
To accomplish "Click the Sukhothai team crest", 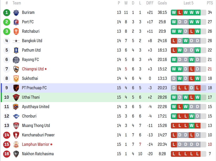I will point(16,79).
